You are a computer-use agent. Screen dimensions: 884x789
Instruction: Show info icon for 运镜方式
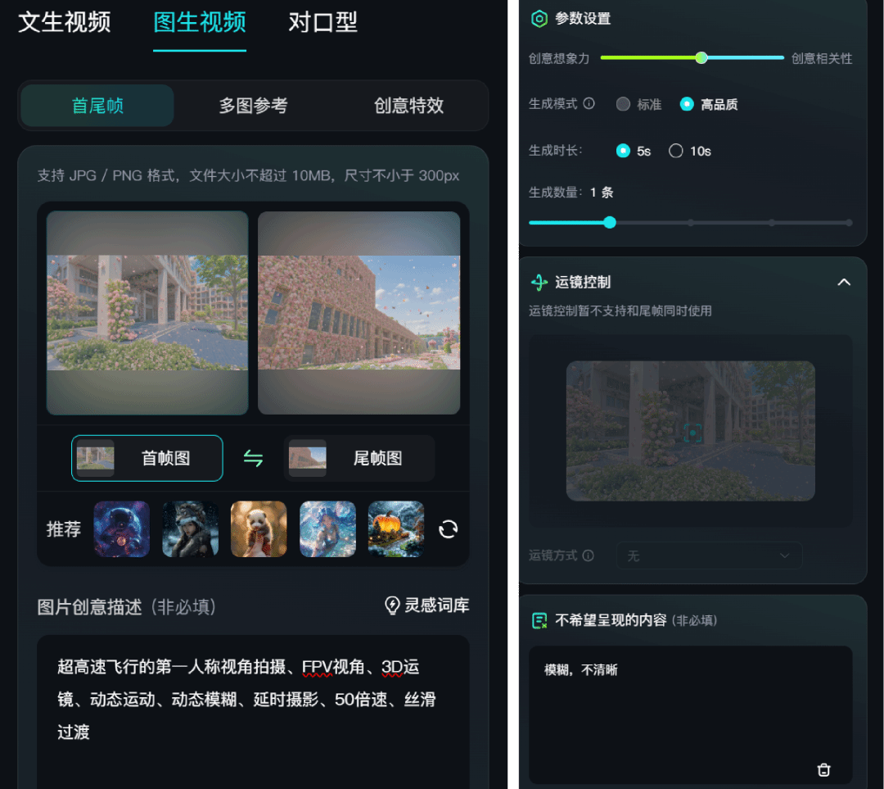(588, 555)
